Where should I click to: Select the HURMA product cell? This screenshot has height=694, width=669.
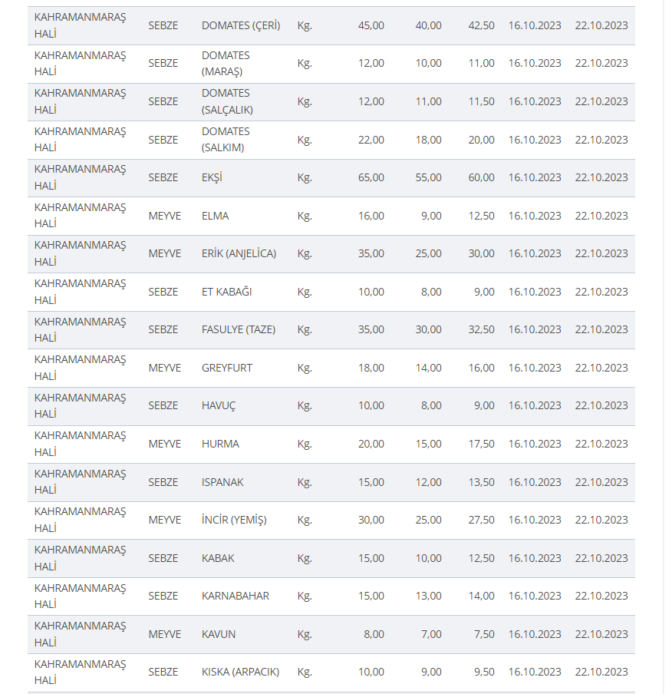click(x=220, y=444)
